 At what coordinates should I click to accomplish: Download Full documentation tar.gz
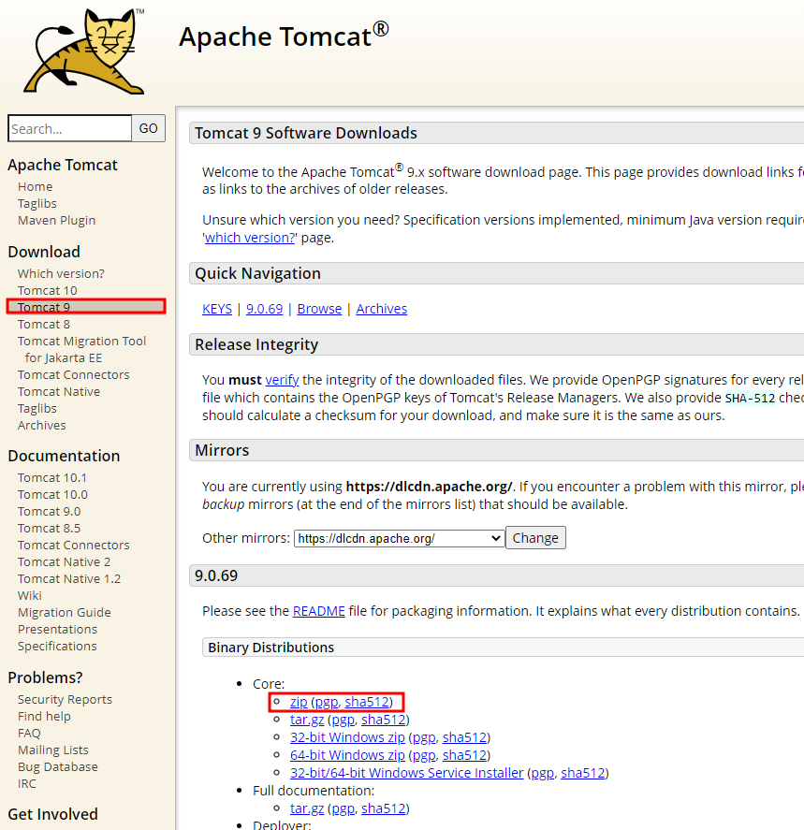[307, 808]
